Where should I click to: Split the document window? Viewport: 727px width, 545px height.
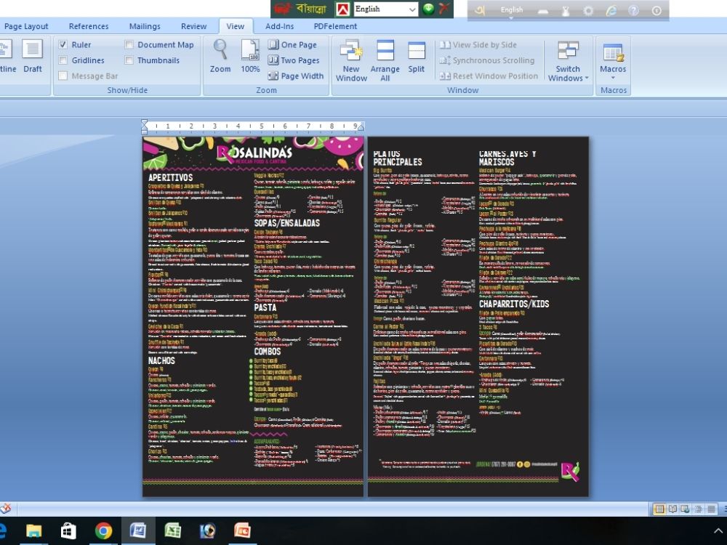pyautogui.click(x=417, y=57)
